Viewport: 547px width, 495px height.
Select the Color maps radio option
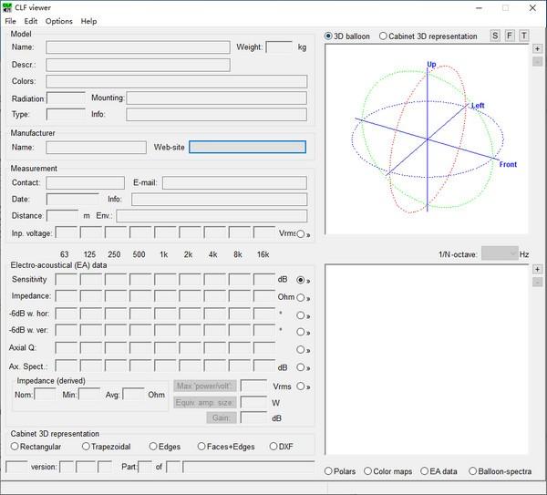(x=367, y=471)
